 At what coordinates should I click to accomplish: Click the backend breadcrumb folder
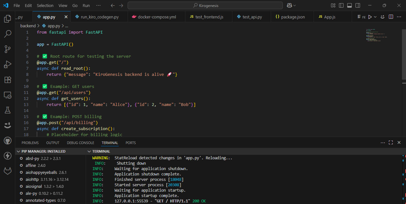[28, 26]
